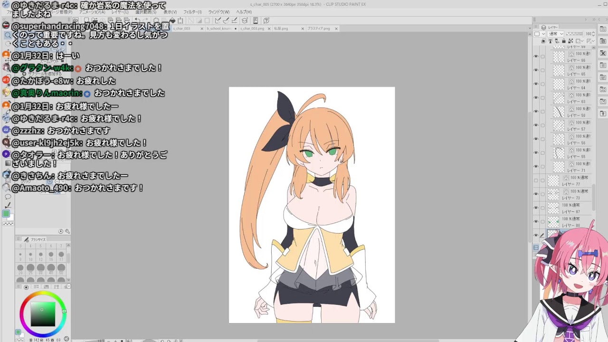
Task: Open layer mask options dropdown icon
Action: click(x=579, y=41)
